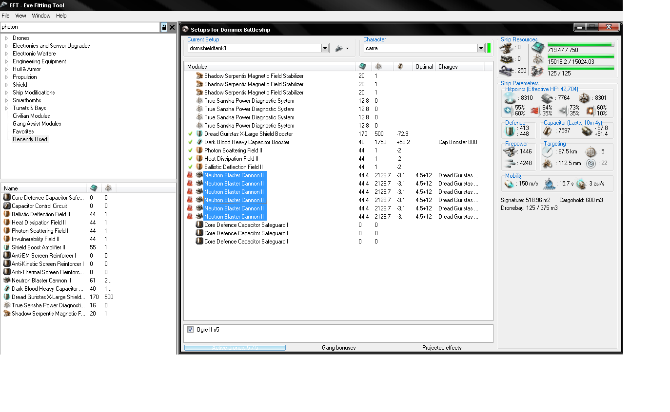
Task: Open the View menu
Action: pos(20,16)
